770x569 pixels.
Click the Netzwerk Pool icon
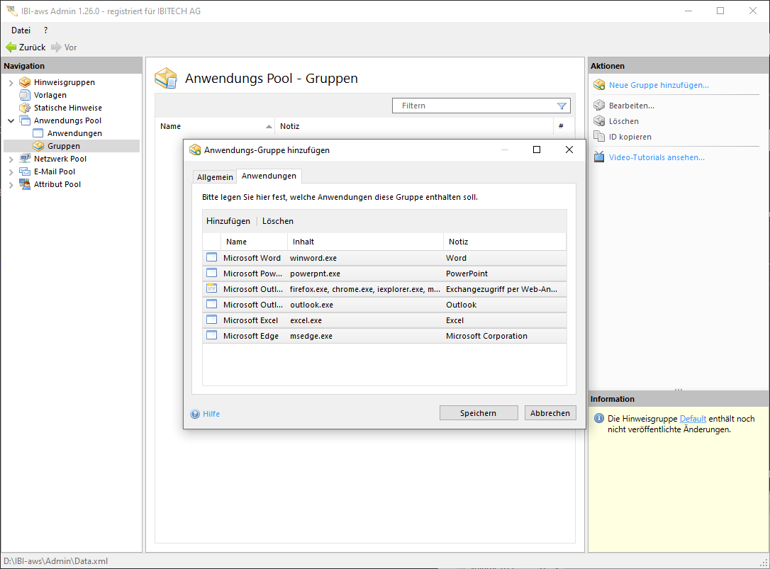coord(26,159)
